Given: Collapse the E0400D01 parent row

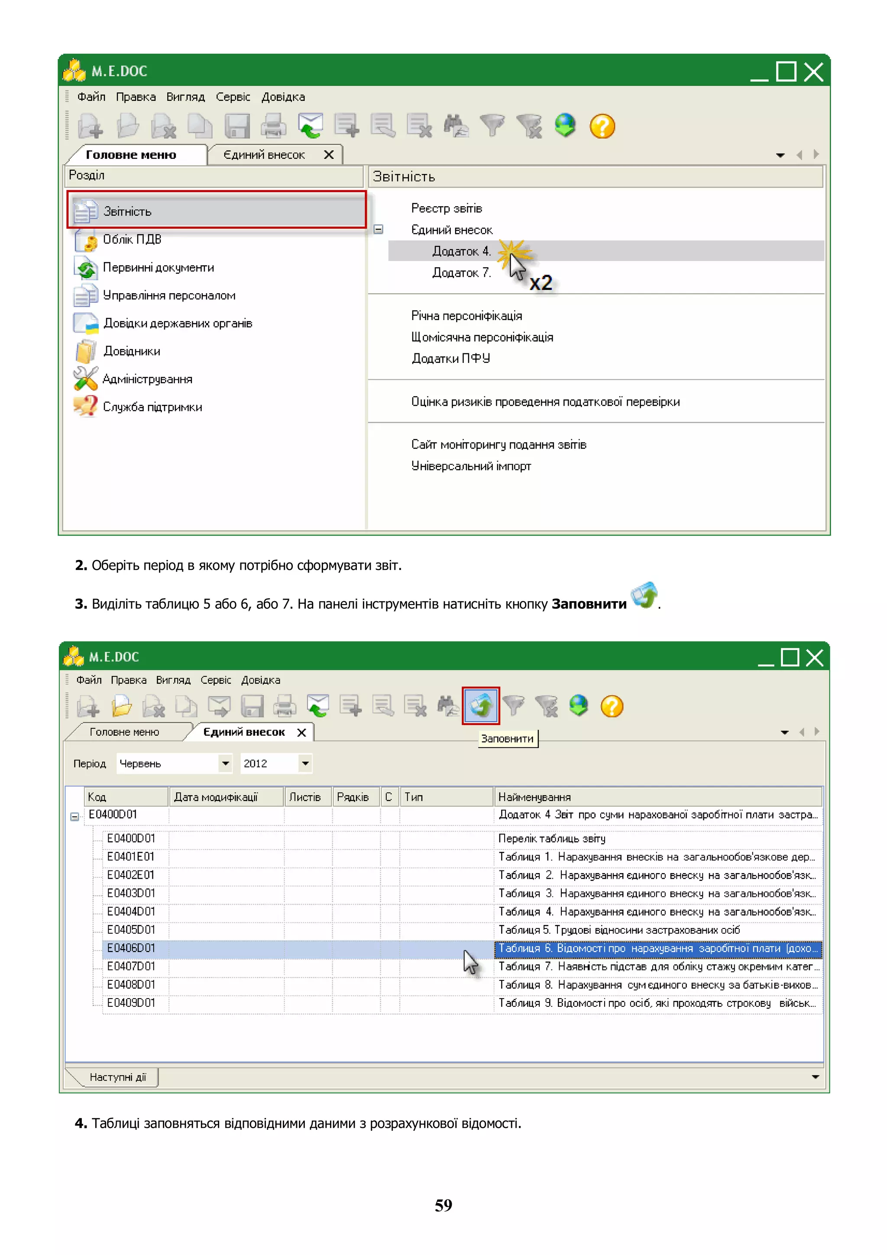Looking at the screenshot, I should pyautogui.click(x=75, y=817).
